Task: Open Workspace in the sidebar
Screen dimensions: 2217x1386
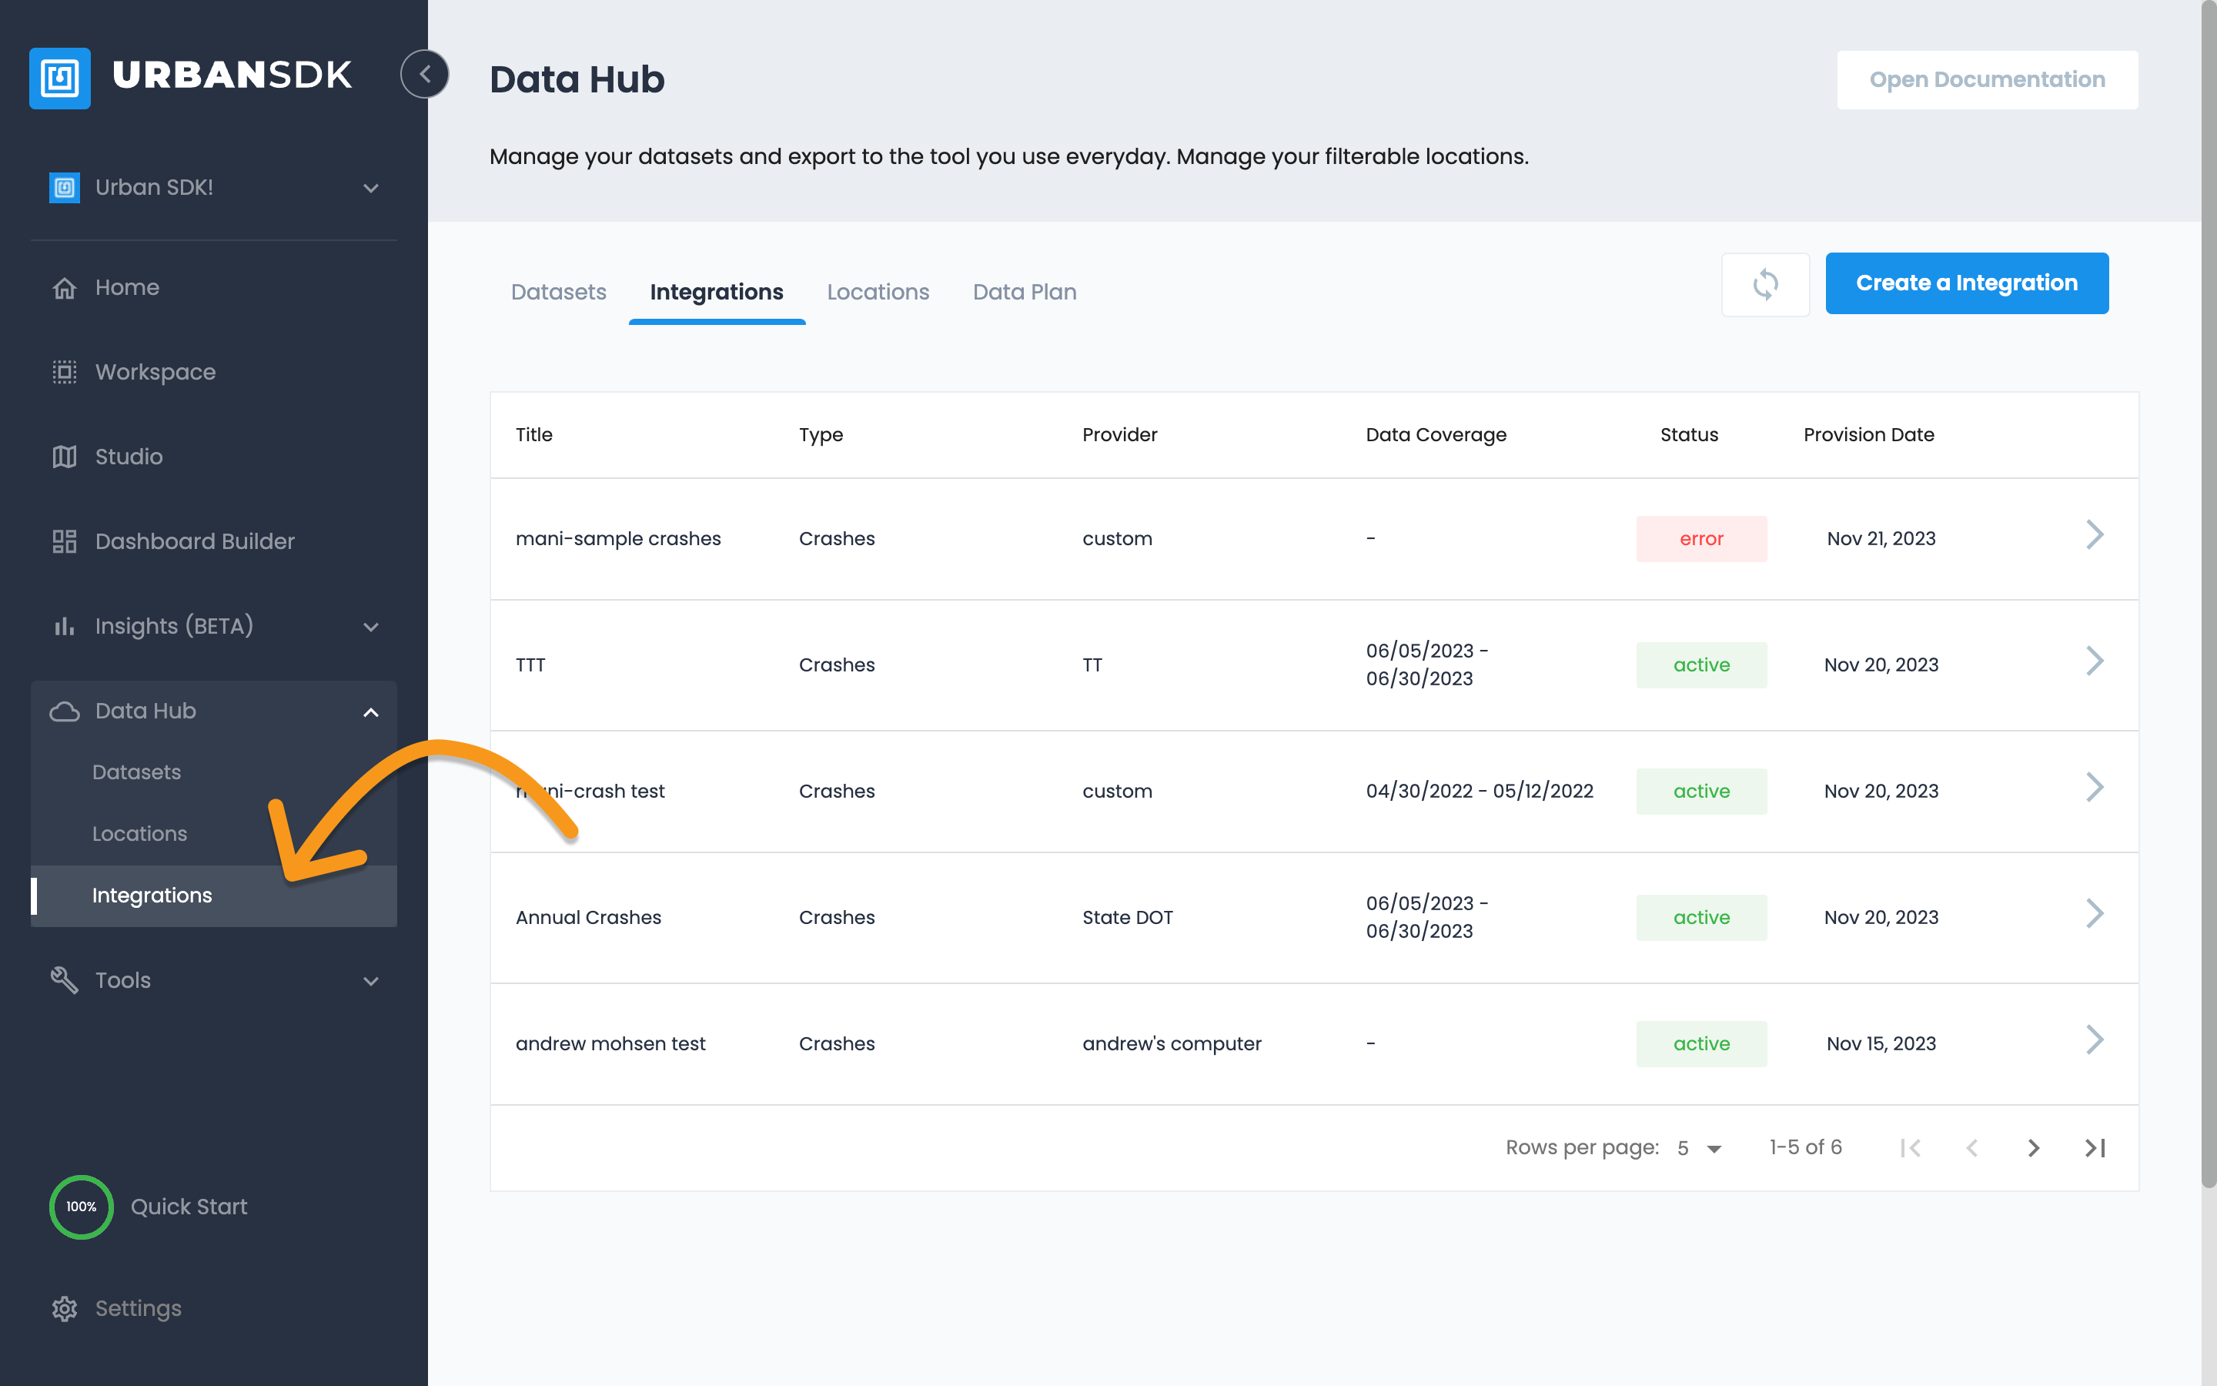Action: click(x=155, y=372)
